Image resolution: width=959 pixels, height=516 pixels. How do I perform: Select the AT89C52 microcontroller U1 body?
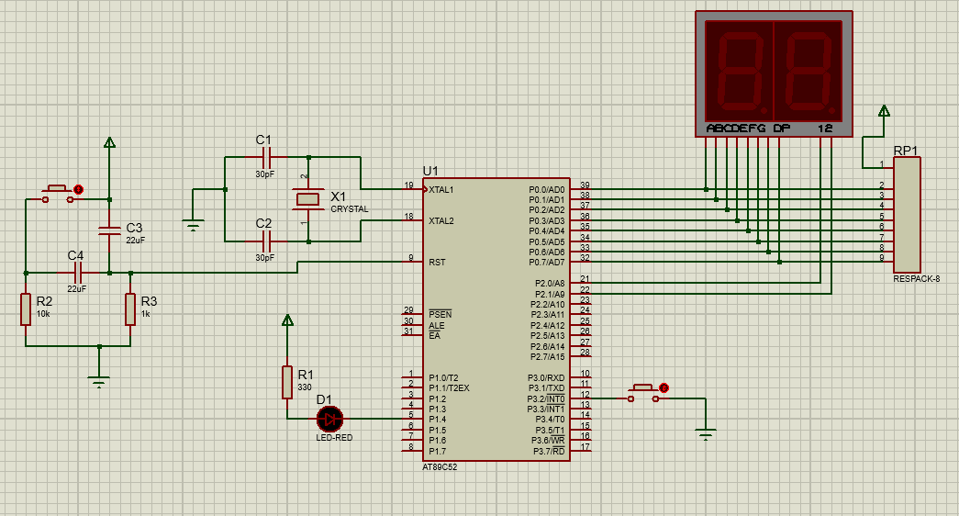[x=496, y=321]
